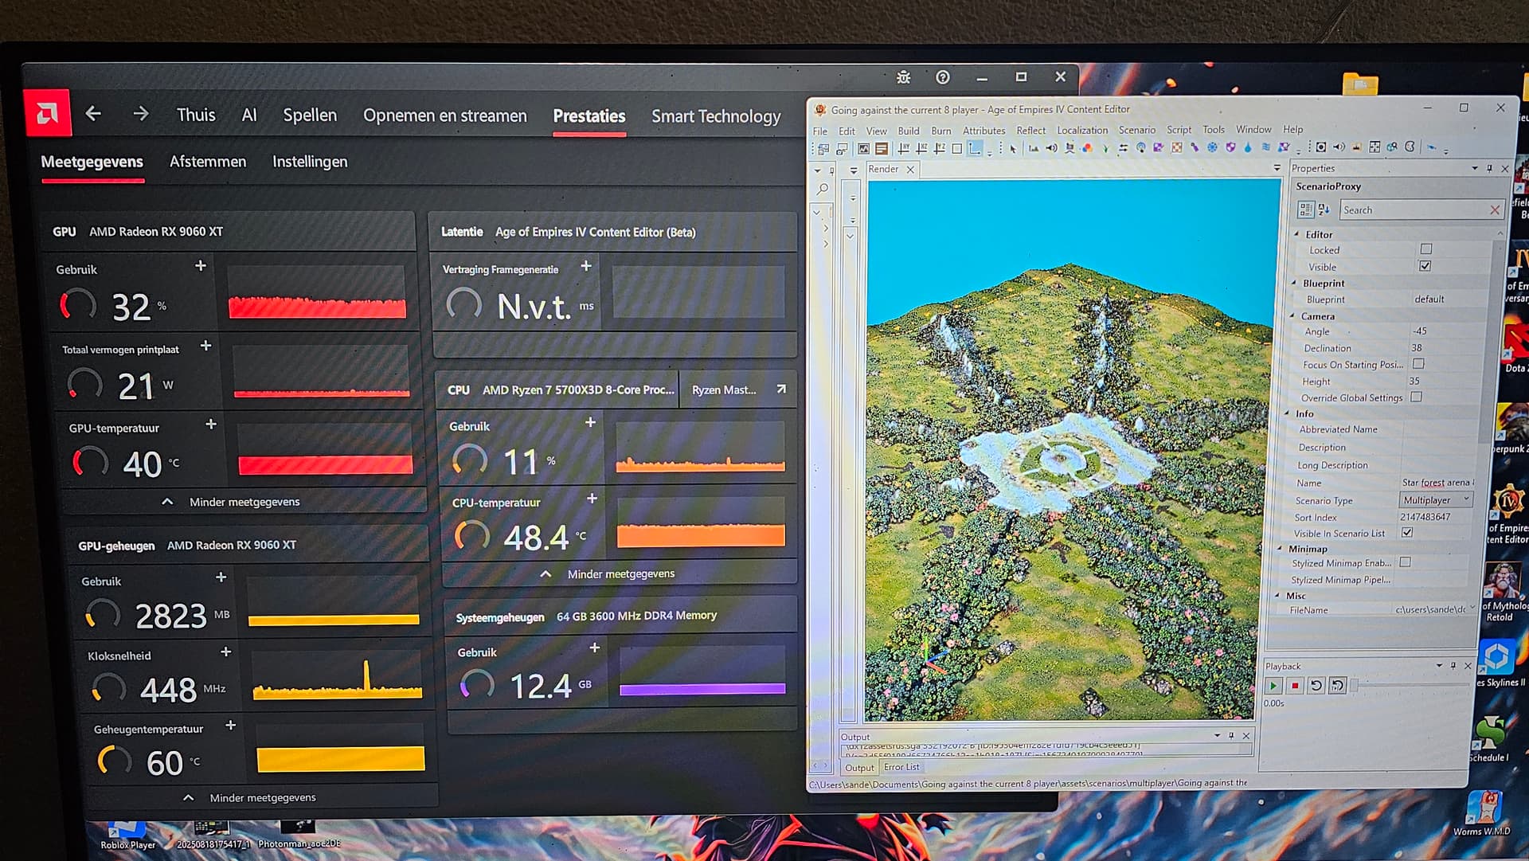Enable Stylized Minimap Enabled checkbox
The image size is (1529, 861).
(1406, 562)
